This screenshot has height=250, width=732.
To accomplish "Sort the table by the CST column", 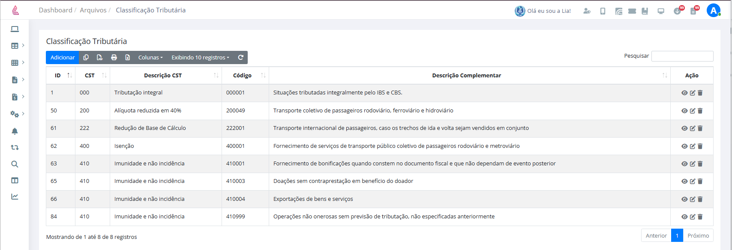I will [x=93, y=75].
